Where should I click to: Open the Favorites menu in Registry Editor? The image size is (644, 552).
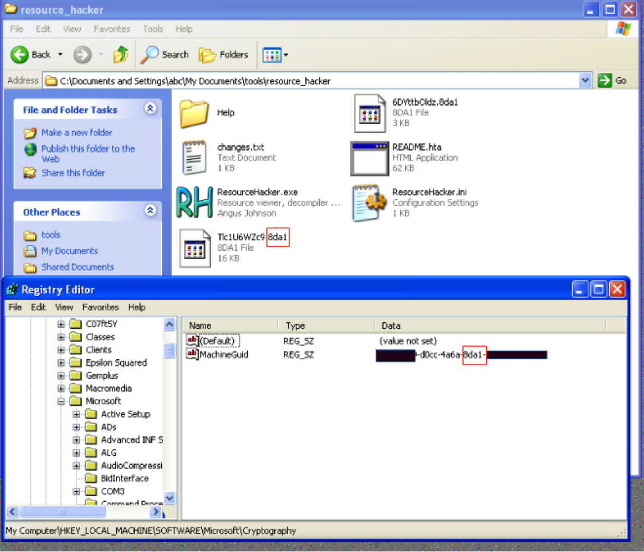point(100,307)
